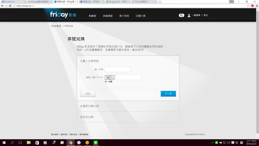Click the volume icon in tray
The width and height of the screenshot is (259, 146).
click(229, 142)
